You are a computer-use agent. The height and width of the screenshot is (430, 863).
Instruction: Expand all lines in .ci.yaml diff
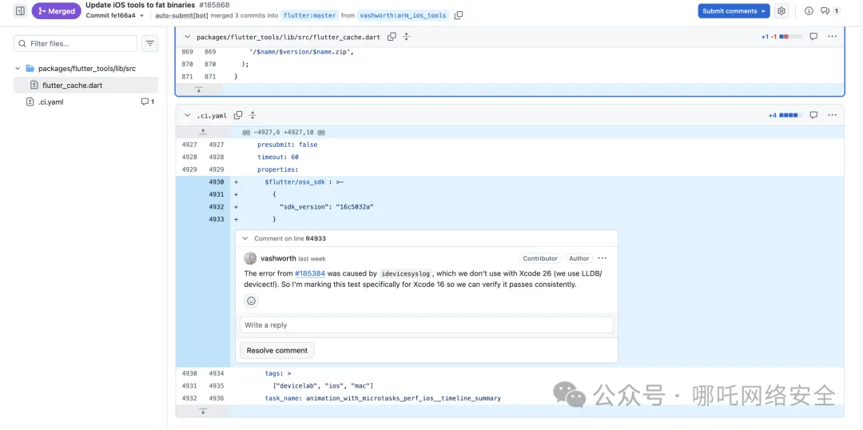[253, 116]
